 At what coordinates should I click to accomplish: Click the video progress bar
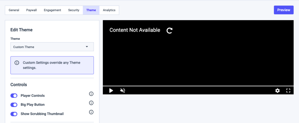tap(198, 86)
